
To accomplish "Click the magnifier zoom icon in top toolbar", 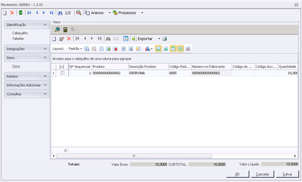I will 78,13.
